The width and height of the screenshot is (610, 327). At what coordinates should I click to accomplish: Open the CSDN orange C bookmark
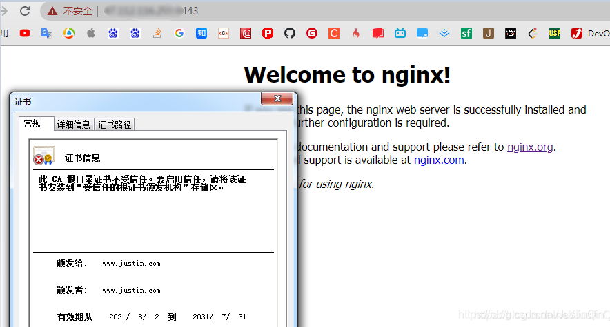pos(334,33)
